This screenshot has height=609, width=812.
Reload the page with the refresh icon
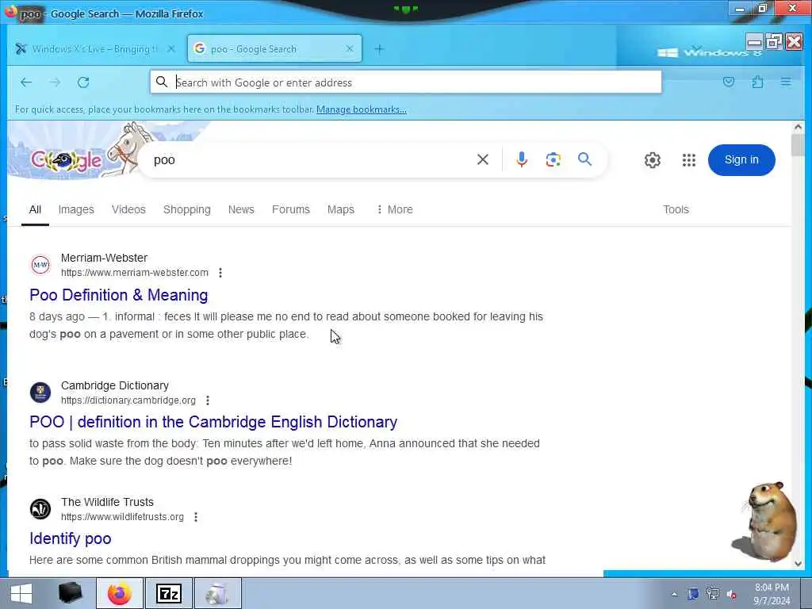[83, 82]
